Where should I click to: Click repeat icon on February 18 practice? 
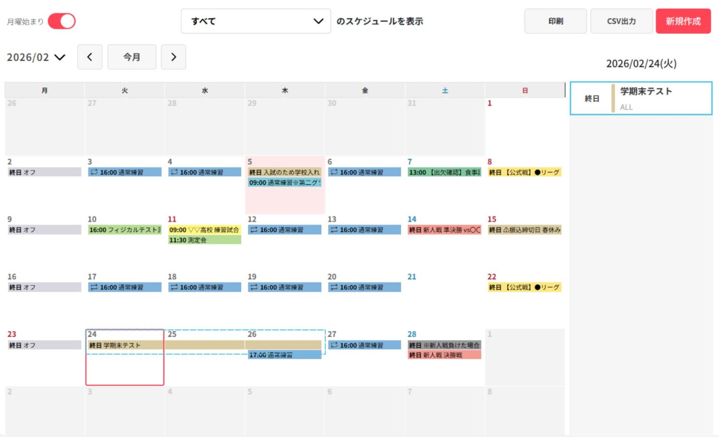pyautogui.click(x=174, y=287)
